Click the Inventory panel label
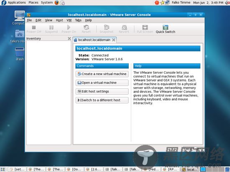Image resolution: width=230 pixels, height=172 pixels. (33, 39)
